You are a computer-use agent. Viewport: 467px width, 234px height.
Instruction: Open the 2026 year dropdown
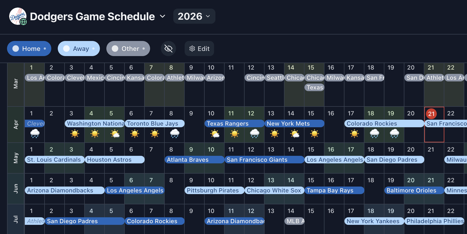point(194,16)
